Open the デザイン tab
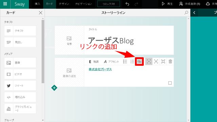 coord(64,4)
